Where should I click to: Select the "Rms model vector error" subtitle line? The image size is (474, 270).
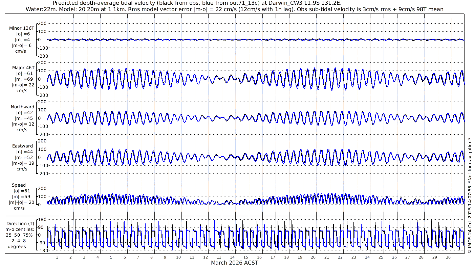[234, 9]
